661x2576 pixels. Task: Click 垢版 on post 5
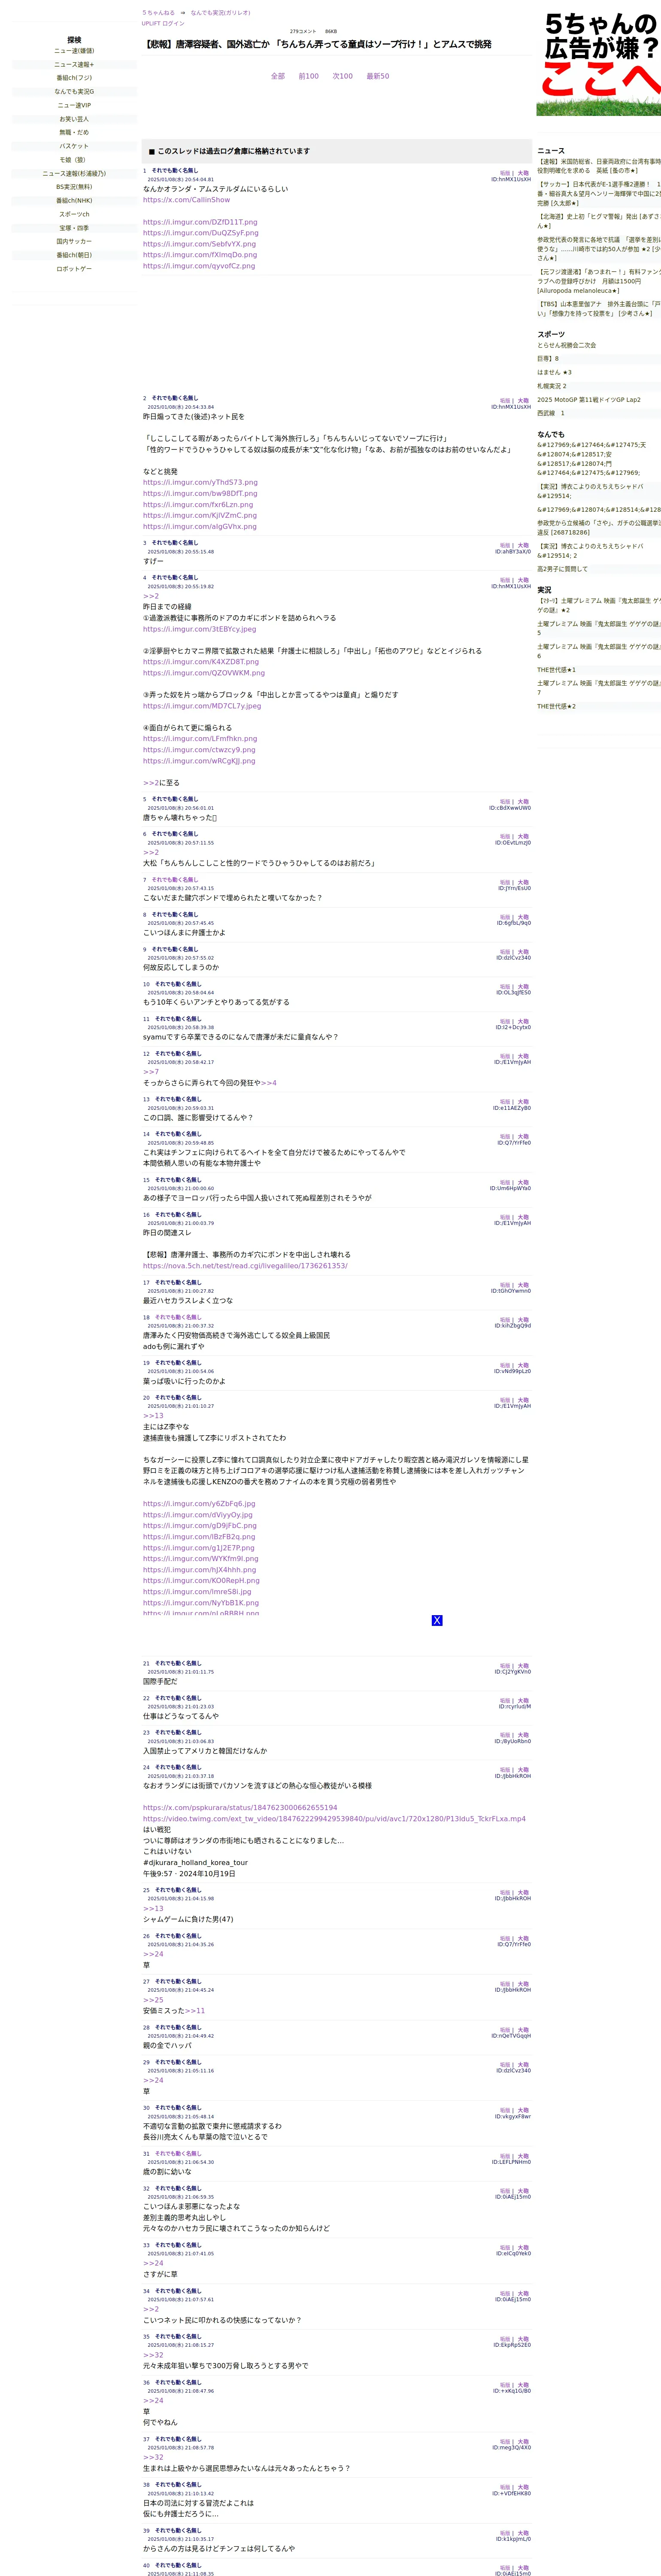tap(505, 802)
